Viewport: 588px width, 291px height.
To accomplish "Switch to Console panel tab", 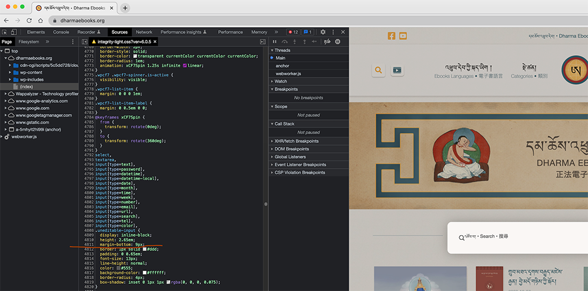I will pos(61,32).
